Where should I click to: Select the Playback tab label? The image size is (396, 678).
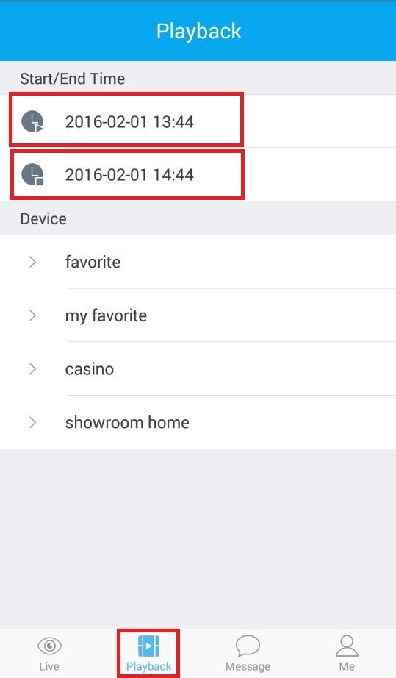[148, 666]
